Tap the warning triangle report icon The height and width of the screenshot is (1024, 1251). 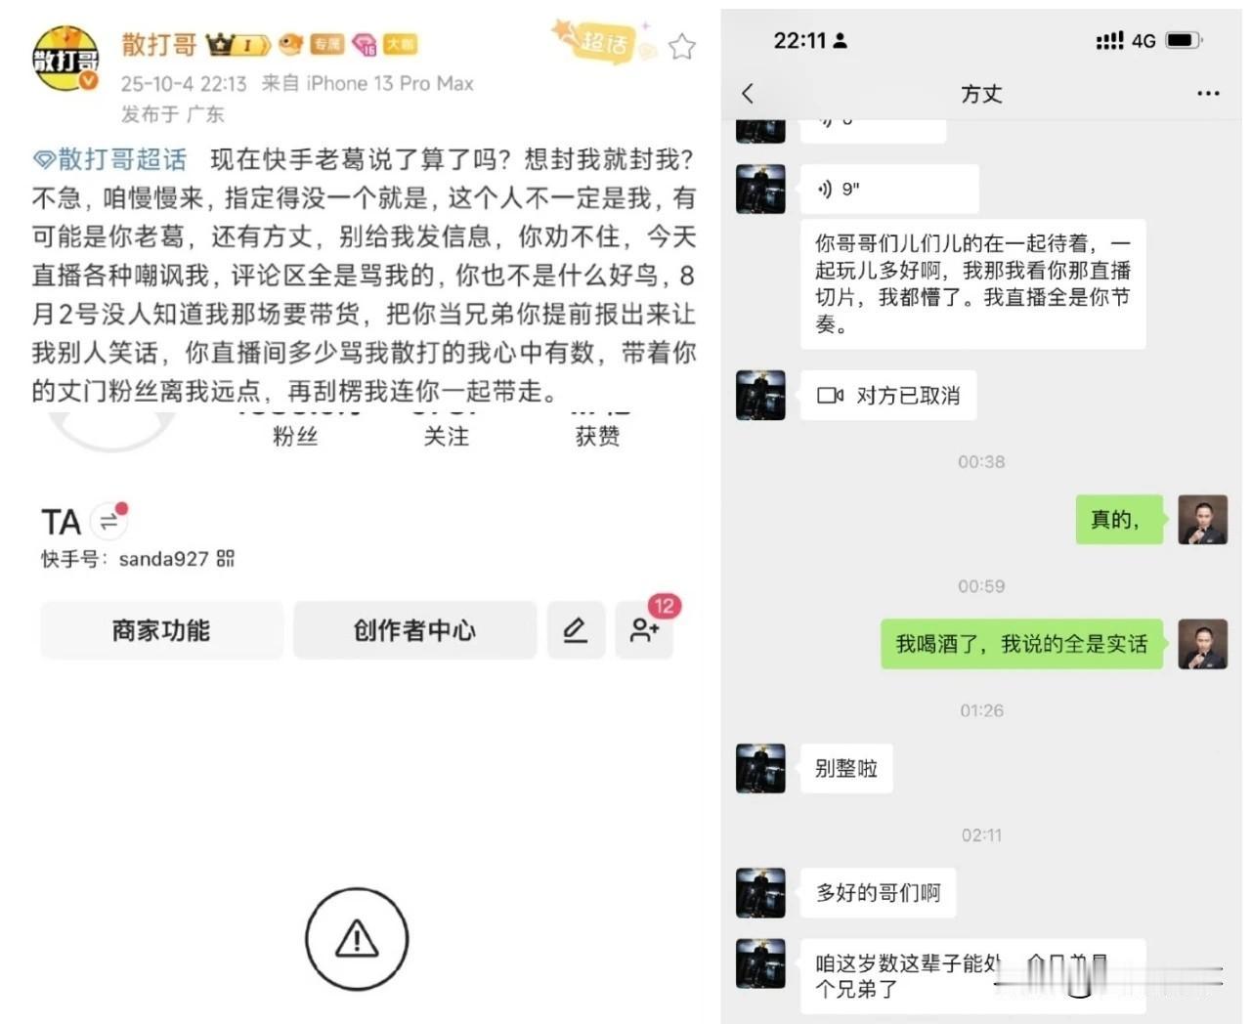[x=357, y=939]
